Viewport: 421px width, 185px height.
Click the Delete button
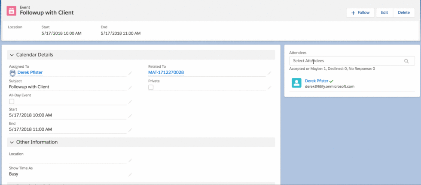[x=404, y=12]
